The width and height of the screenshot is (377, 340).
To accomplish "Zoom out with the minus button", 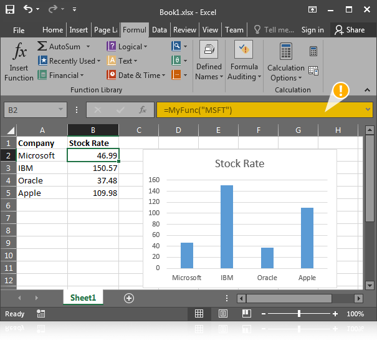I will [264, 314].
